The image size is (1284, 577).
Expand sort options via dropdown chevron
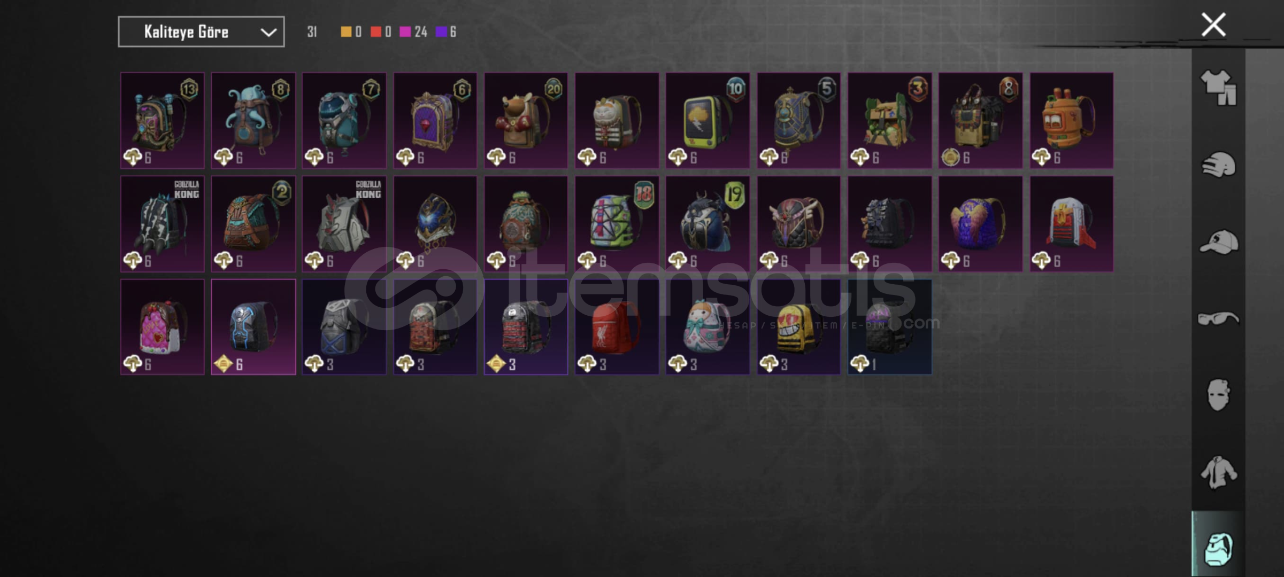268,33
